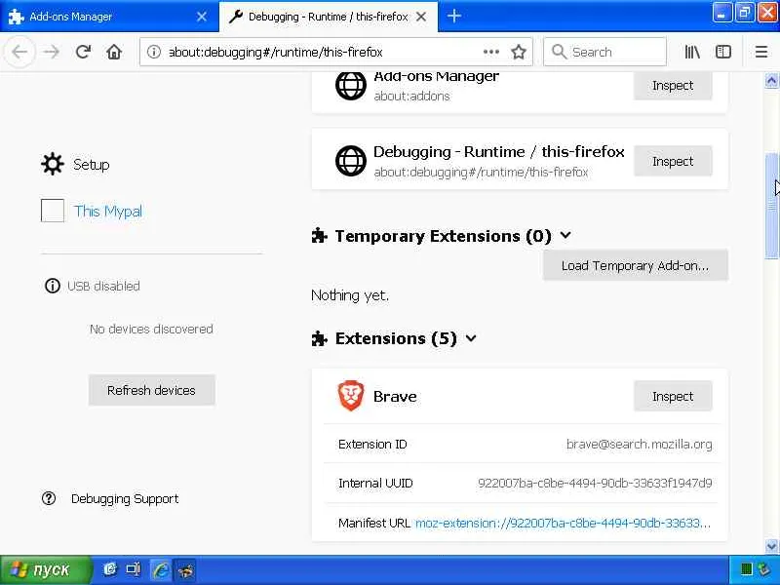Click the This Mypal blank icon box
The width and height of the screenshot is (780, 585).
click(53, 211)
